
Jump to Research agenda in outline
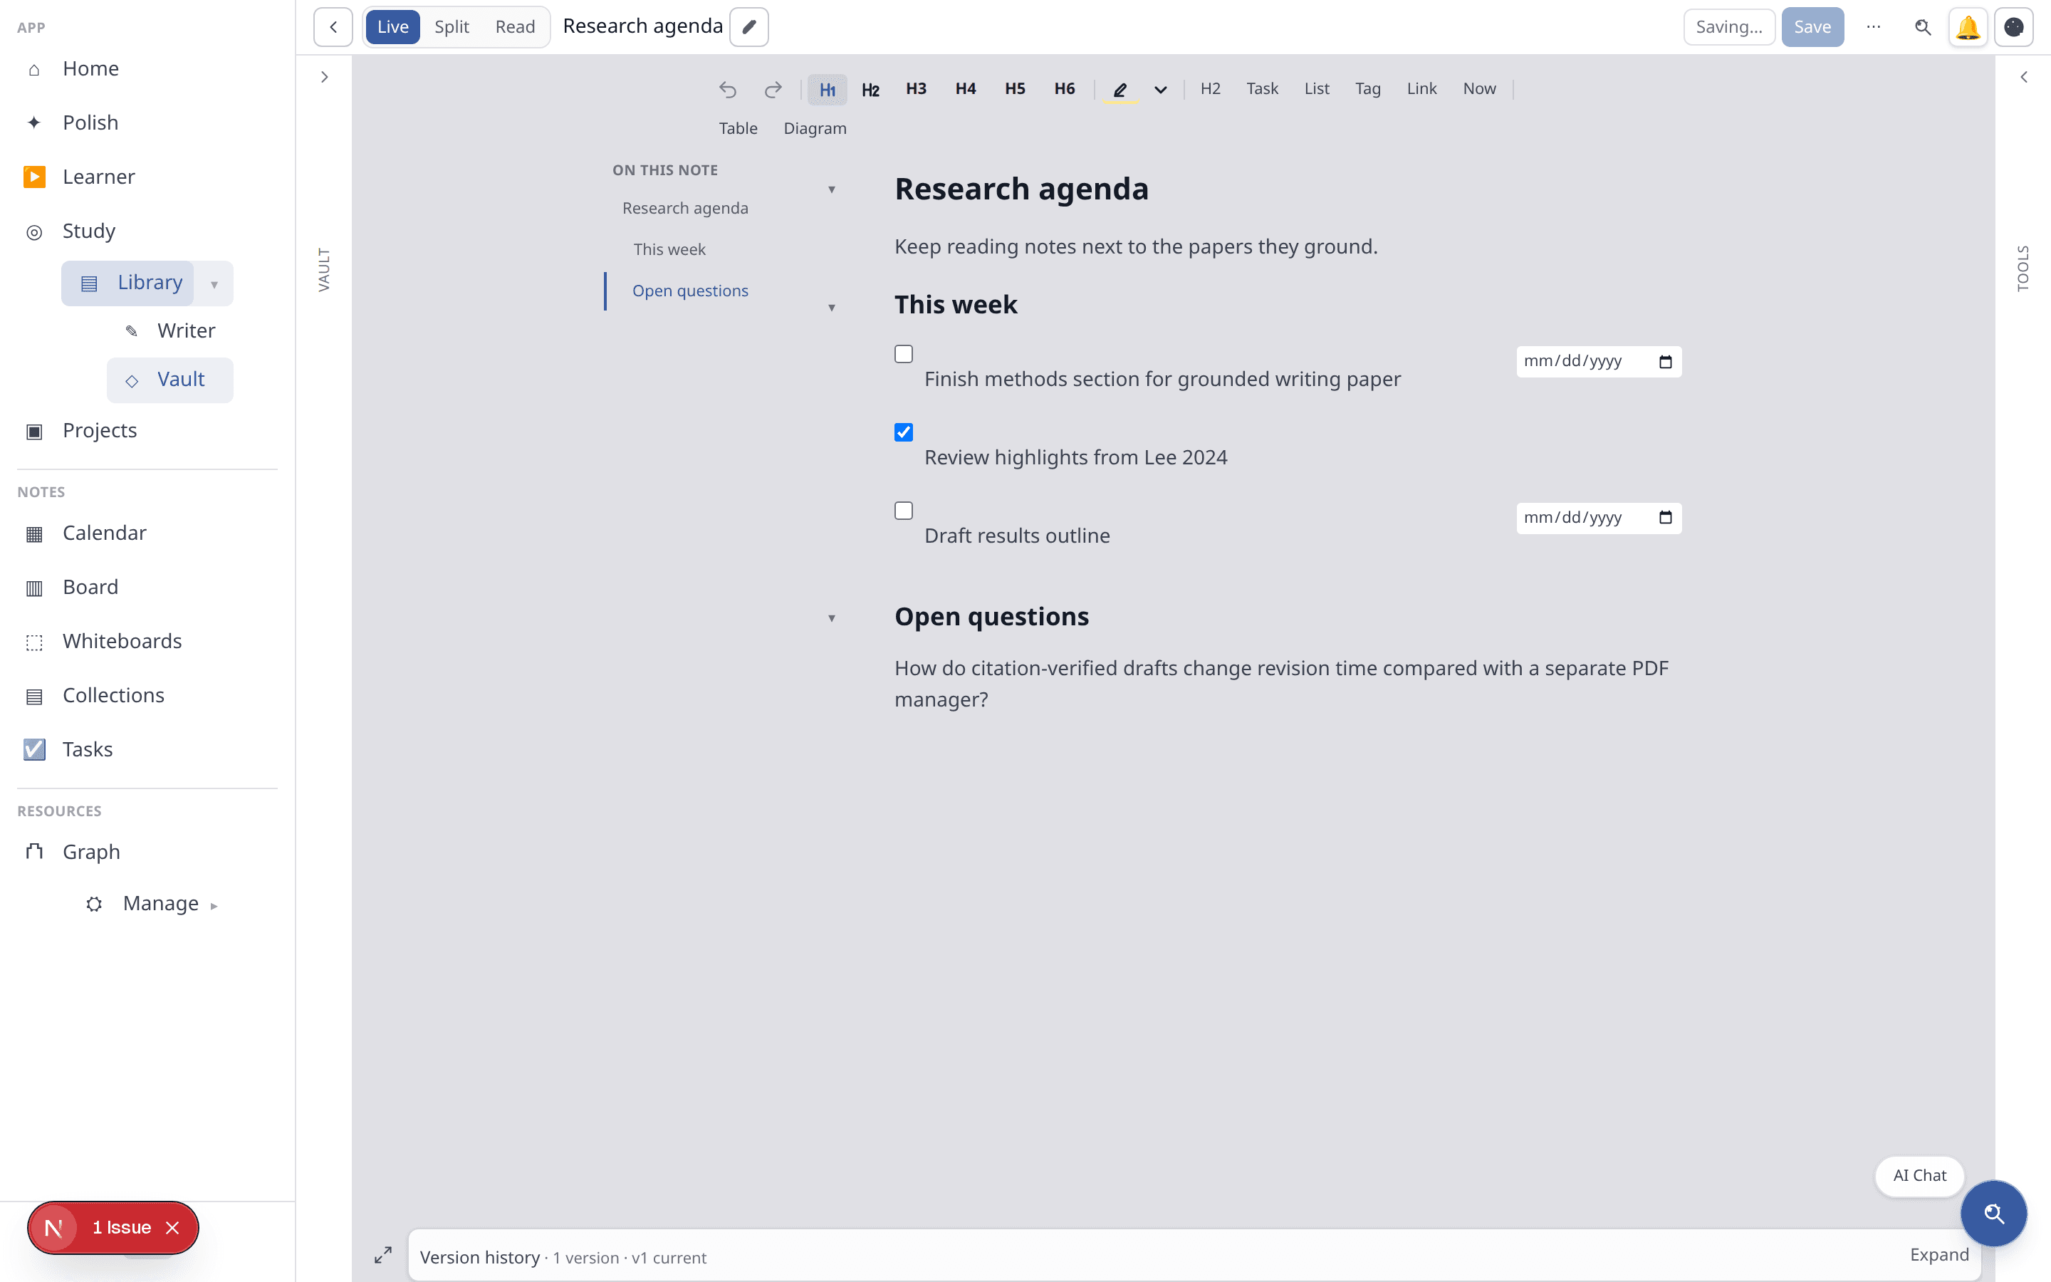point(685,209)
